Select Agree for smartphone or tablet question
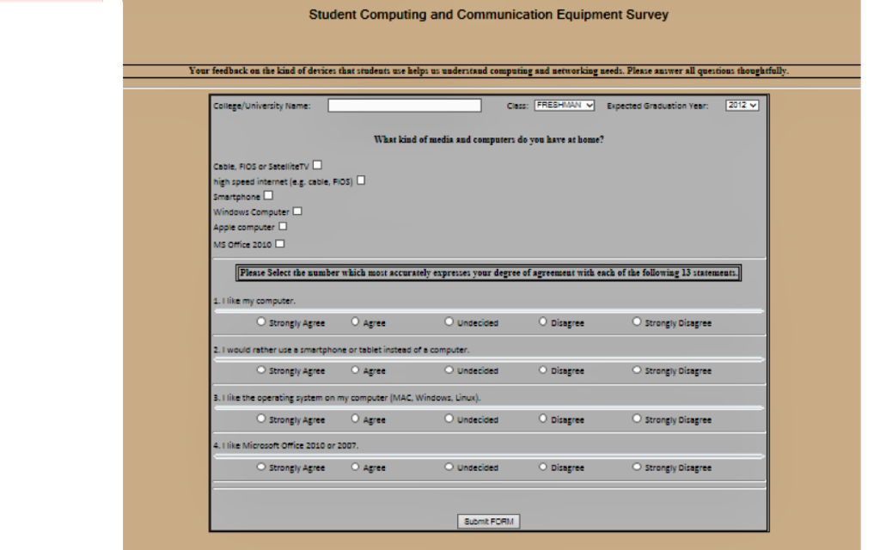 (x=355, y=370)
